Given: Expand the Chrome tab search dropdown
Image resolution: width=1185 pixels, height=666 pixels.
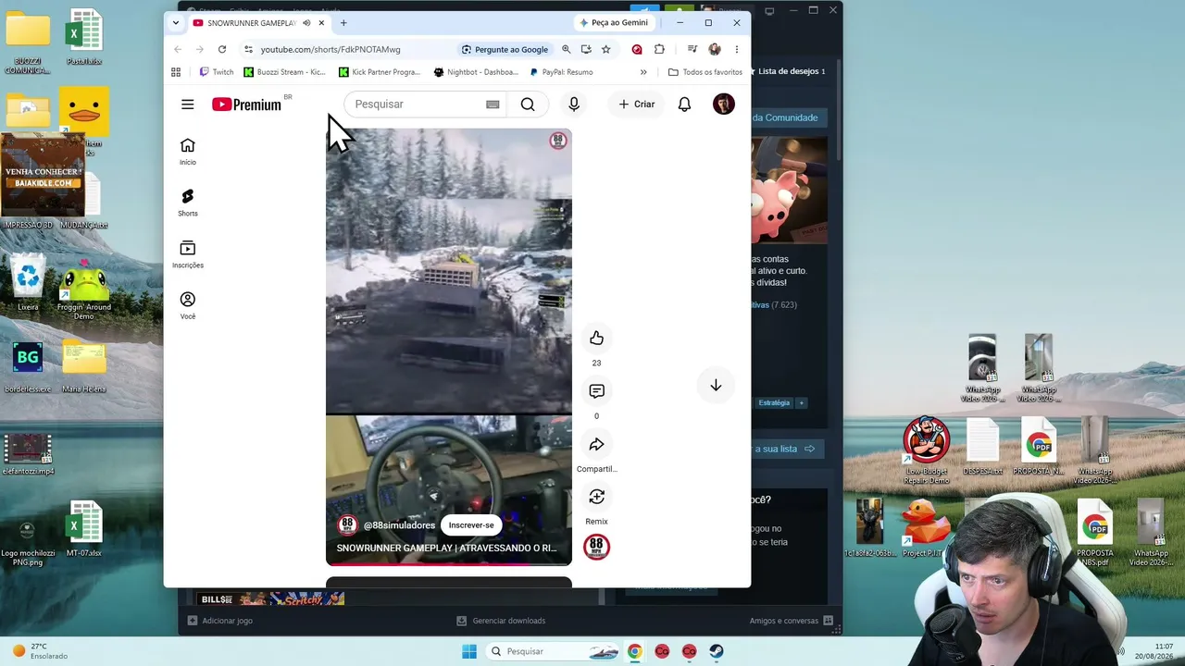Looking at the screenshot, I should click(176, 23).
